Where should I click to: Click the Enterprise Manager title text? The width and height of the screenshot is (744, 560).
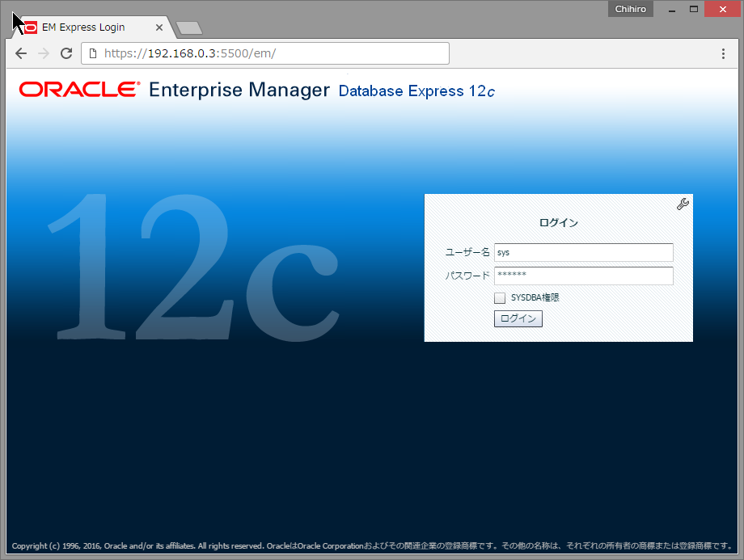[x=239, y=90]
